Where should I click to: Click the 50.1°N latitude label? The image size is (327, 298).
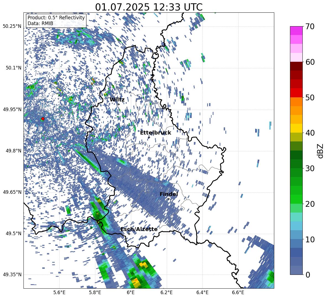pos(13,68)
